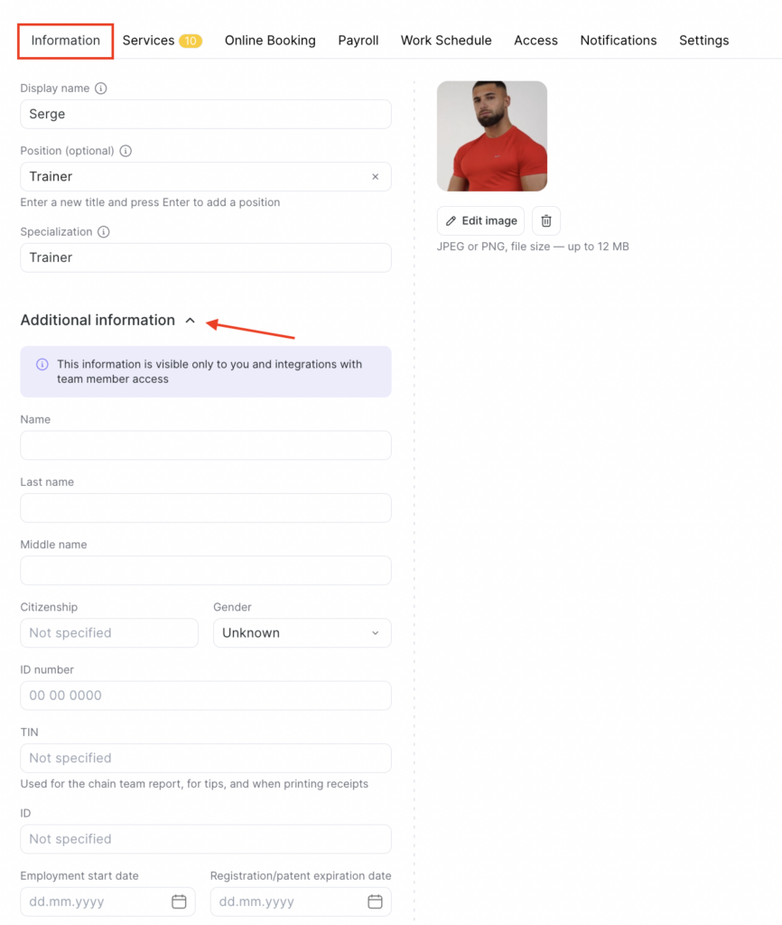Open the Employment start date calendar icon

coord(179,902)
